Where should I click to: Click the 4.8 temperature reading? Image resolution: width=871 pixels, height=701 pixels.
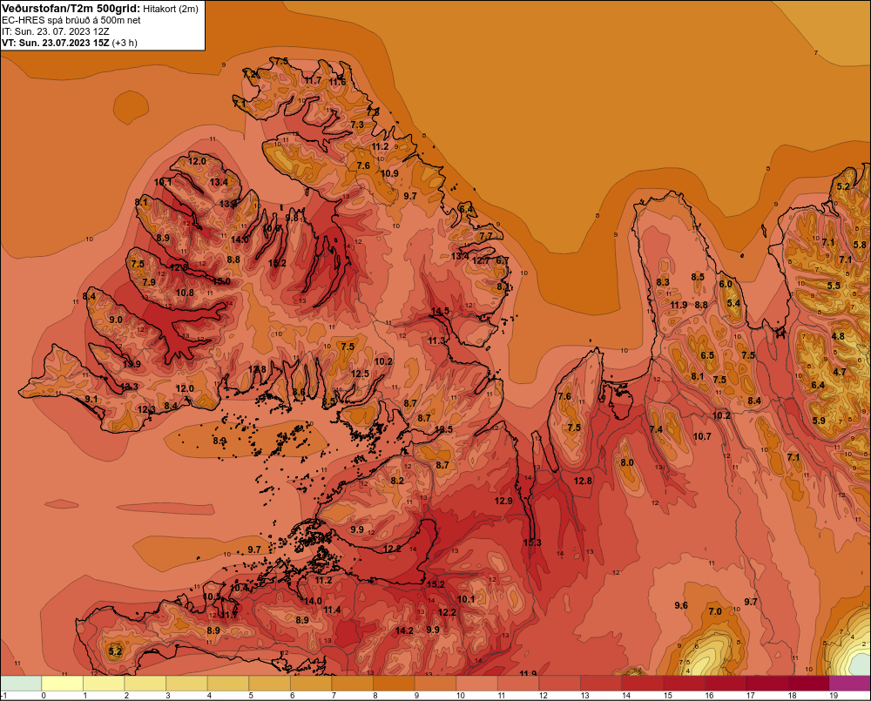coord(838,336)
